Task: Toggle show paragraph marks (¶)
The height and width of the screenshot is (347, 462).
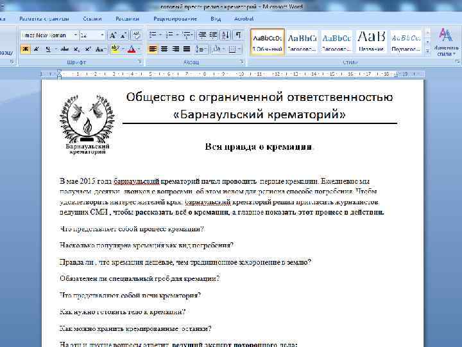Action: [x=238, y=35]
